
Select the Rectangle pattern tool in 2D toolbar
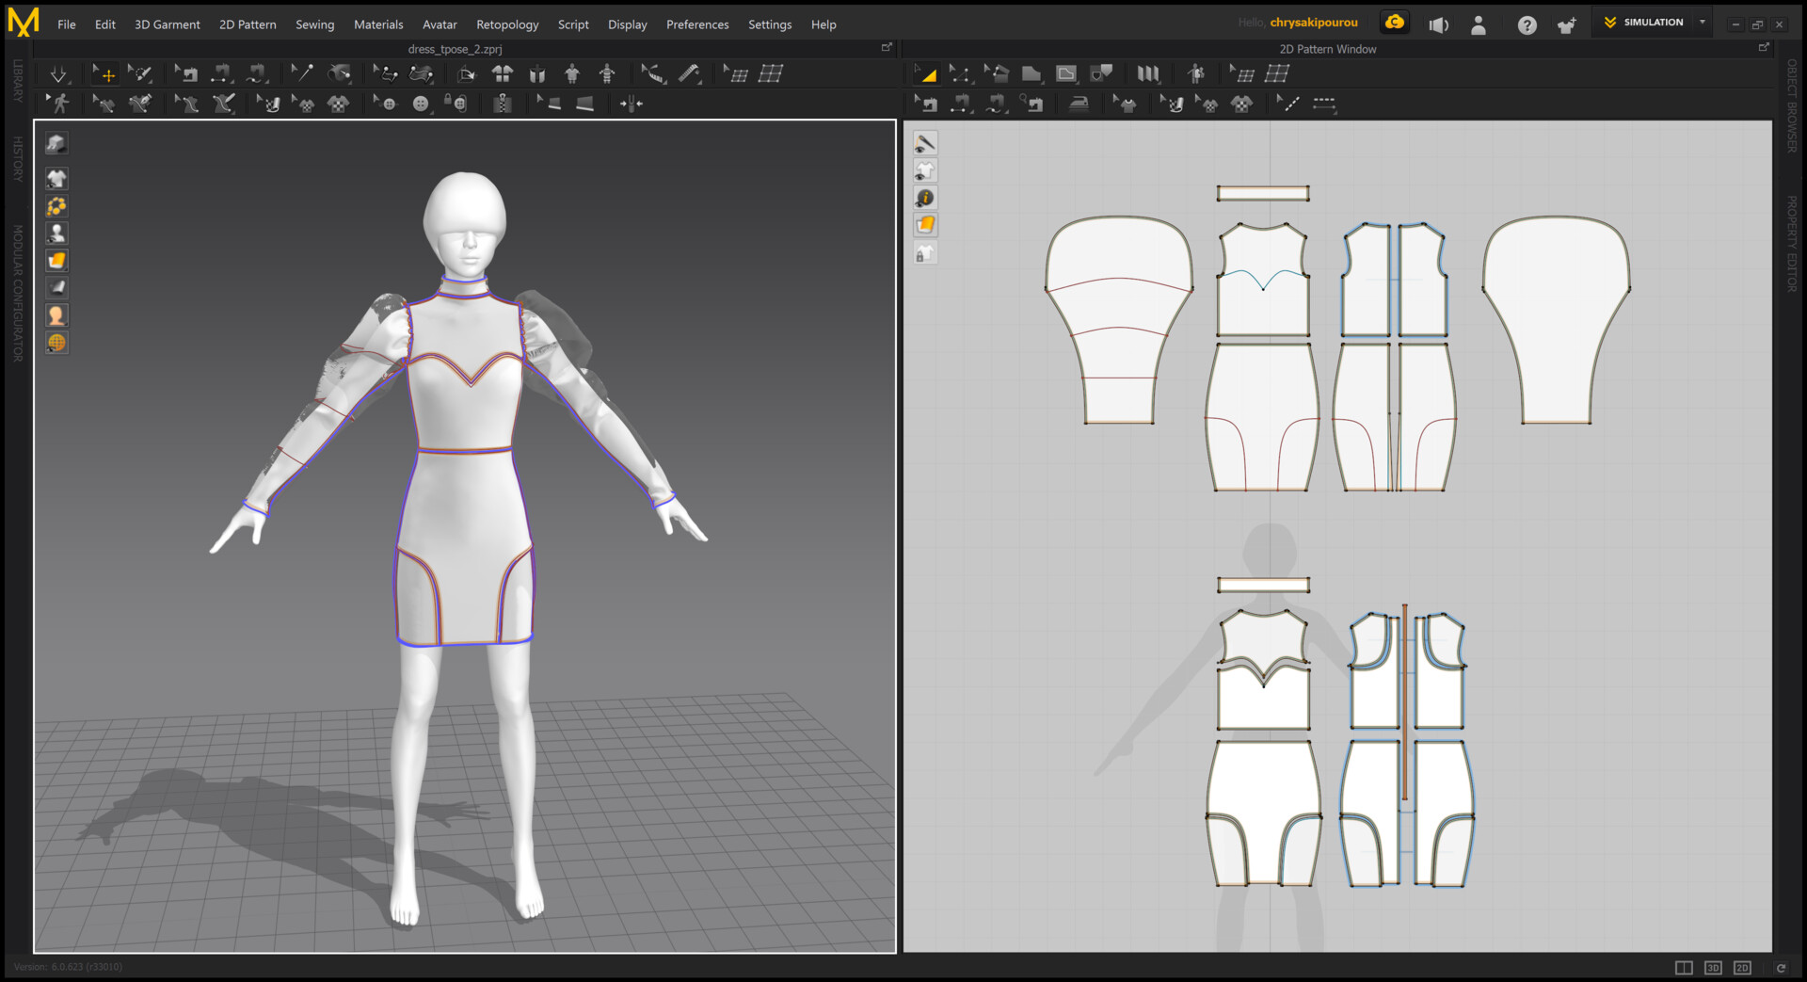pos(1031,74)
